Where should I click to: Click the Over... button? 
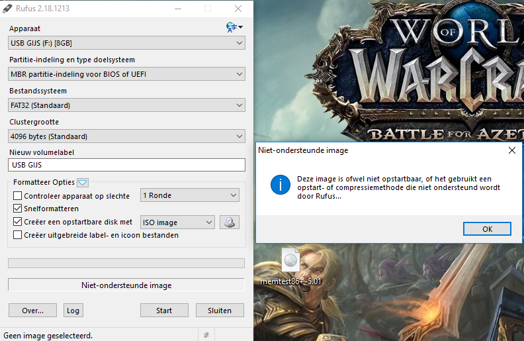coord(33,311)
